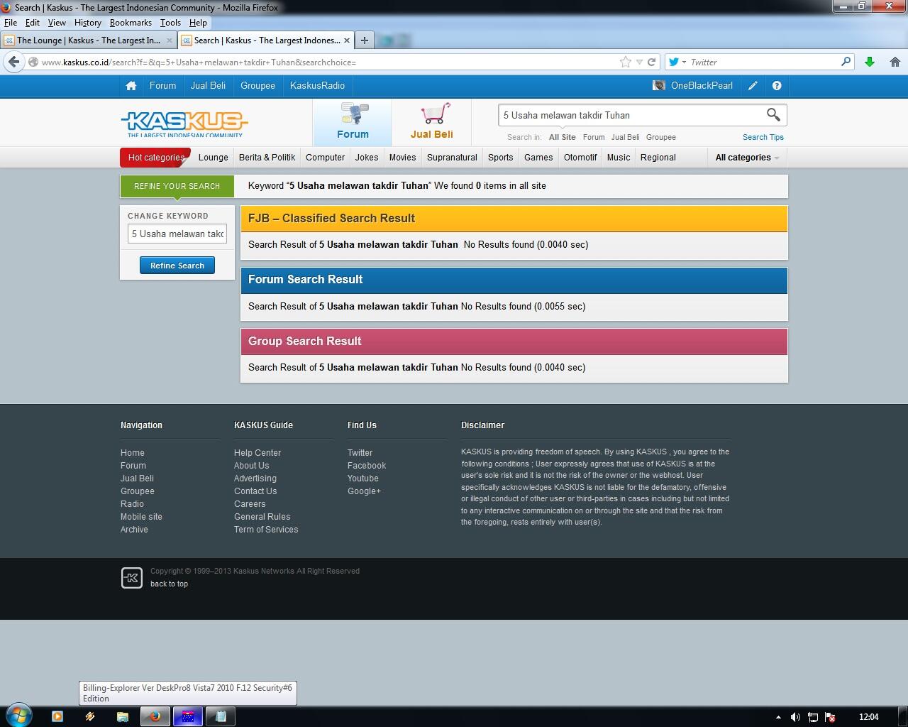
Task: Go to Kaskus home via house icon
Action: (131, 86)
